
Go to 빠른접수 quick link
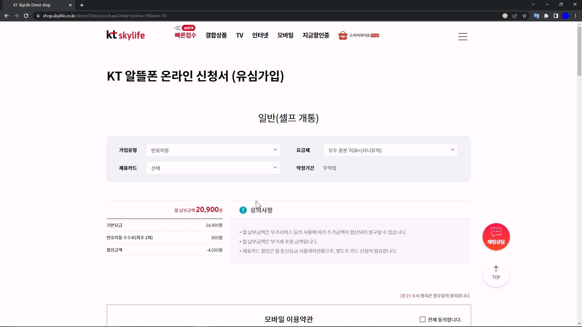tap(185, 35)
